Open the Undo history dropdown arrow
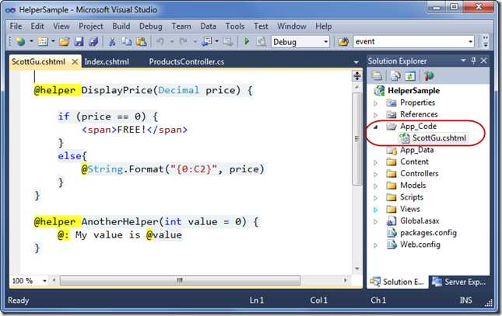Screen dimensions: 502x316 click(172, 41)
